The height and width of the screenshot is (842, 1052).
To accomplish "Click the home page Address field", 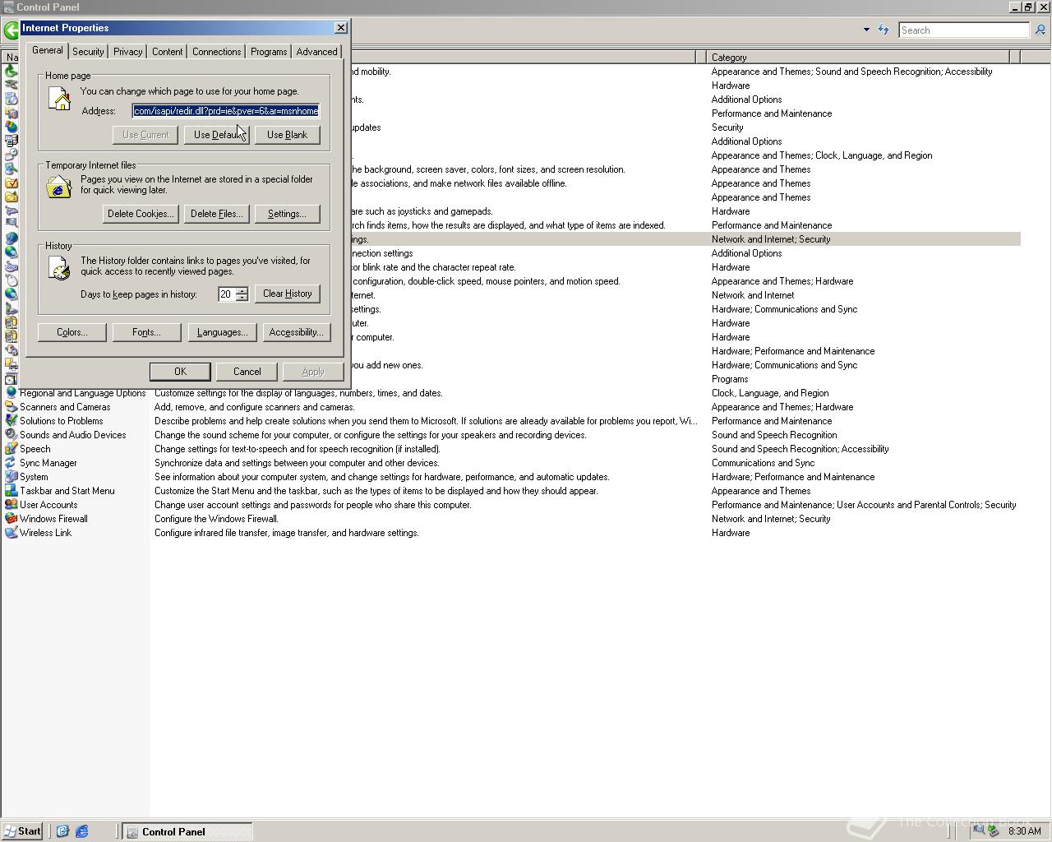I will coord(225,111).
